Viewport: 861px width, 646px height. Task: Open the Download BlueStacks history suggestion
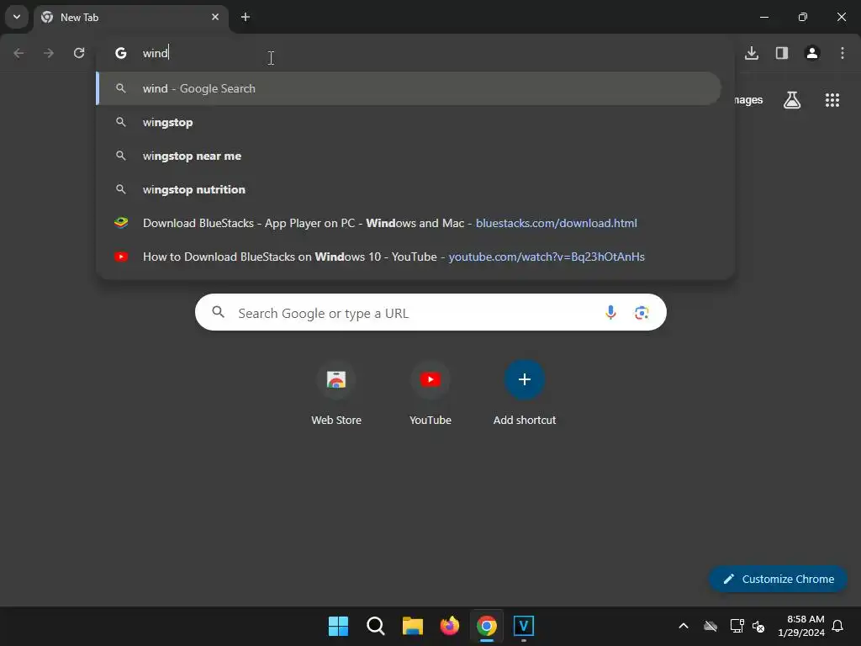pyautogui.click(x=409, y=223)
